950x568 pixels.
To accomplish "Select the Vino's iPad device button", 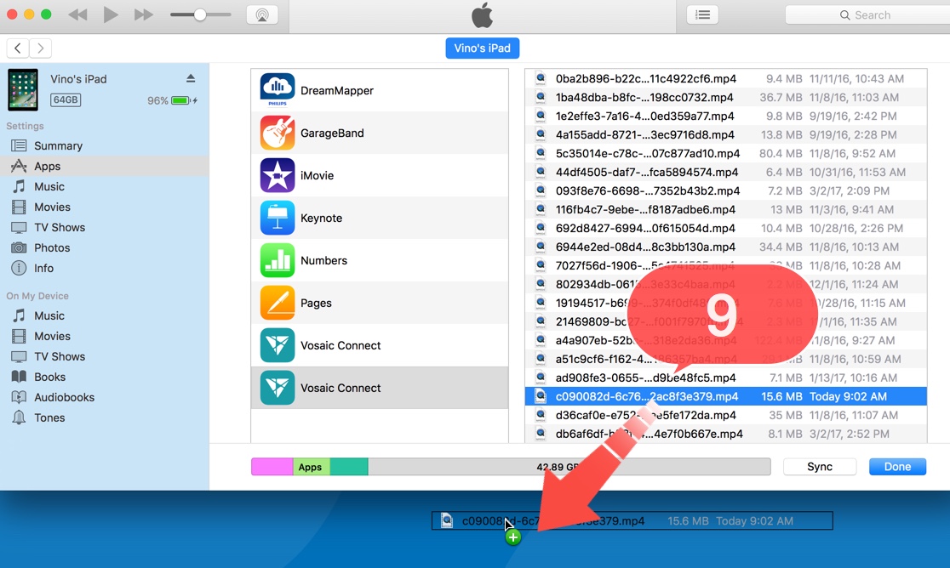I will point(483,48).
